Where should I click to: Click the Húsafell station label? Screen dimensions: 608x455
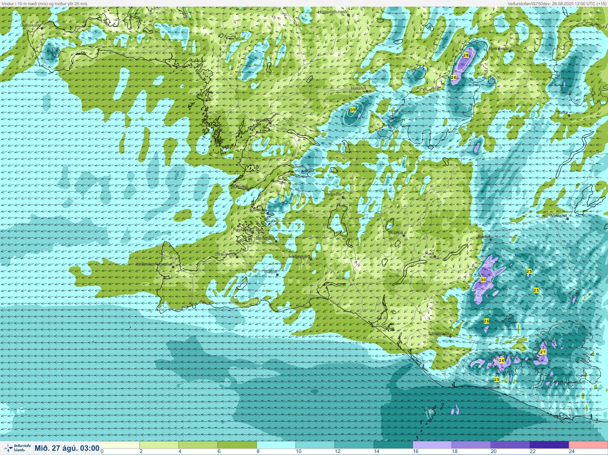[358, 88]
